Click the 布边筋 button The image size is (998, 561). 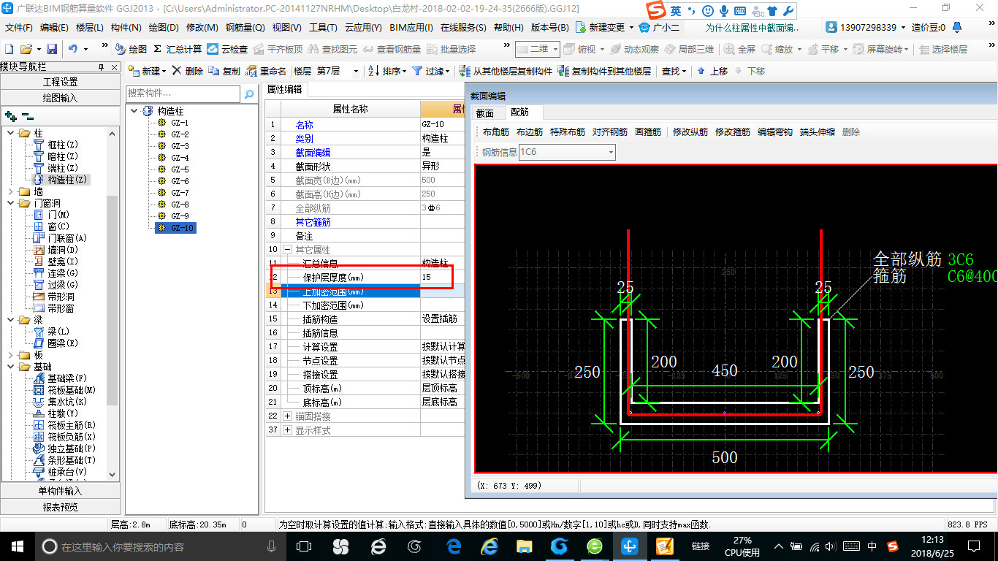pyautogui.click(x=530, y=132)
